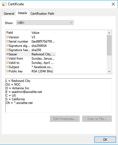
Task: Click the Signature hash algorithm icon
Action: click(7, 50)
